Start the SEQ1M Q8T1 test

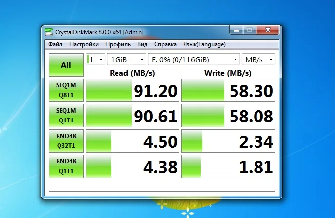coord(66,90)
